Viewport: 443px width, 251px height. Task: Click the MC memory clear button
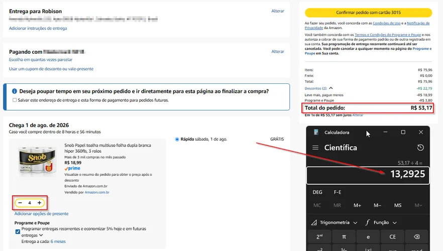[317, 205]
